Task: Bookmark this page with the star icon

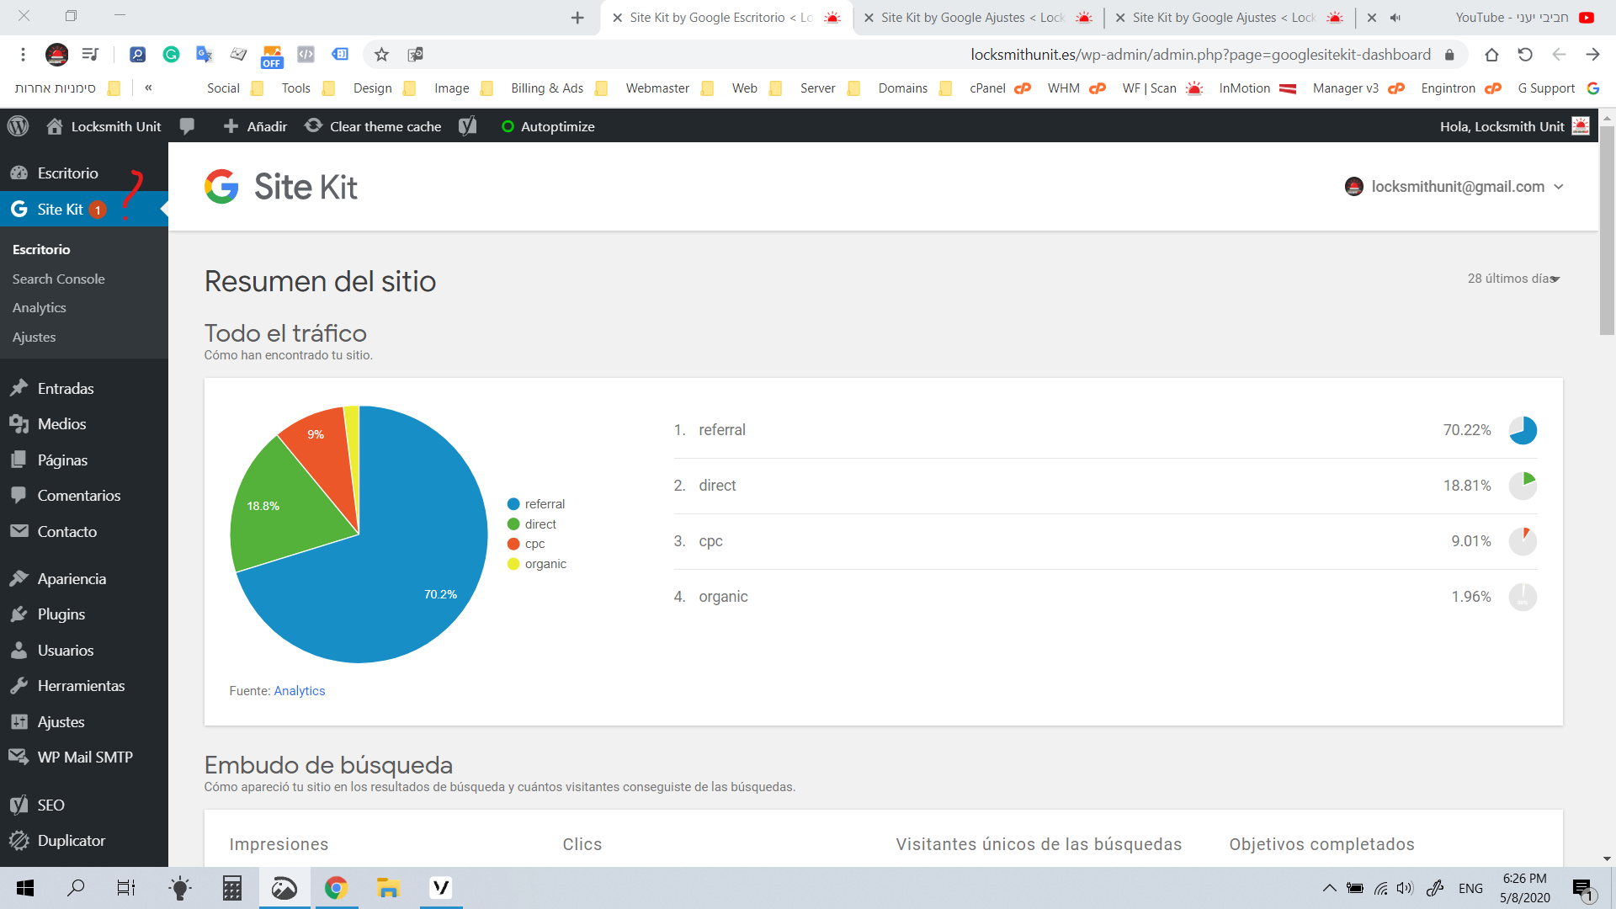Action: 381,55
